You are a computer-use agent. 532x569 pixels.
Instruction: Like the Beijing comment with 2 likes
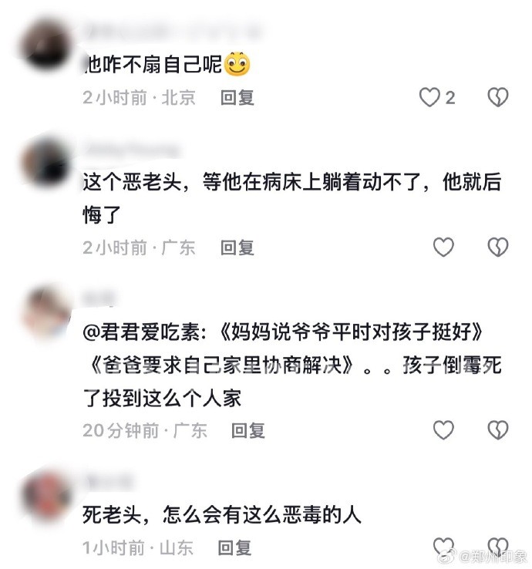[429, 97]
